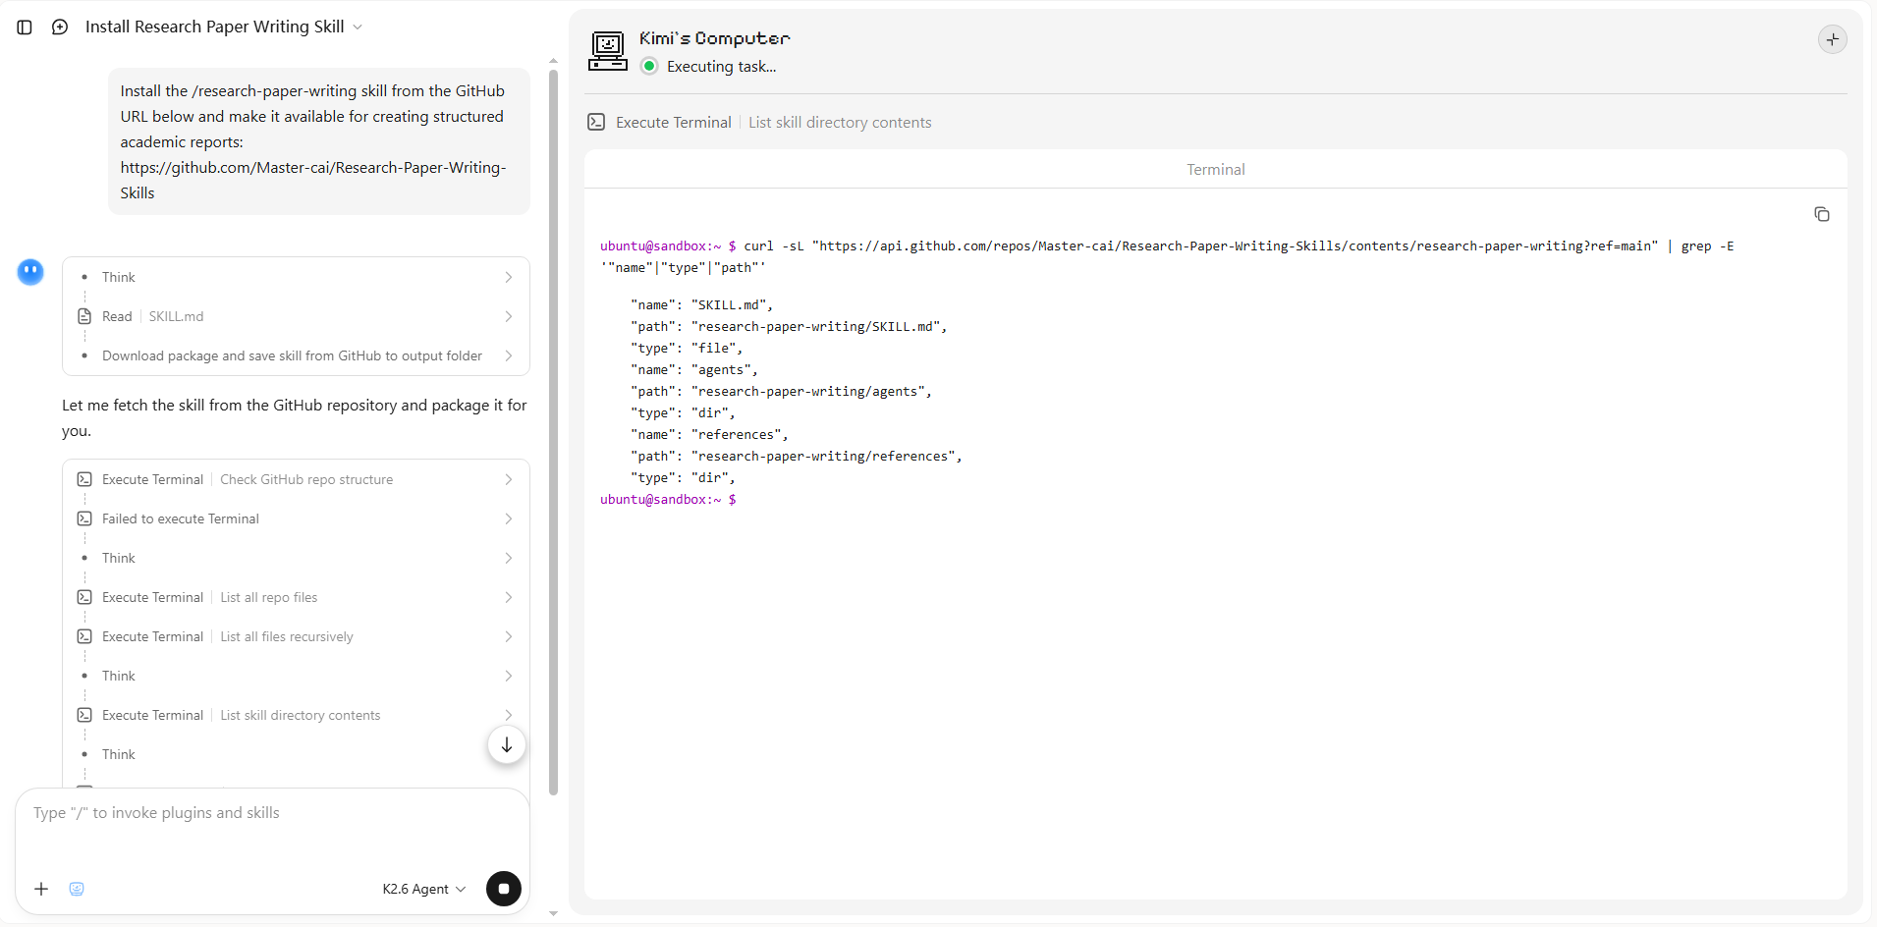Click the research-paper-writing/agents path line
Viewport: 1877px width, 927px height.
[781, 391]
